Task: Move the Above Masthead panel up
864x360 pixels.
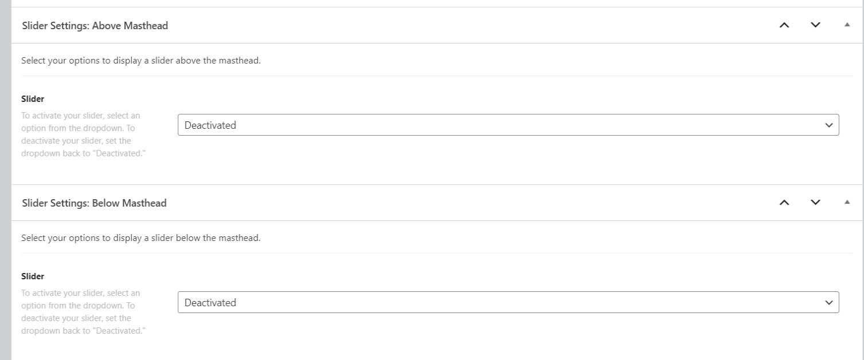Action: click(784, 25)
